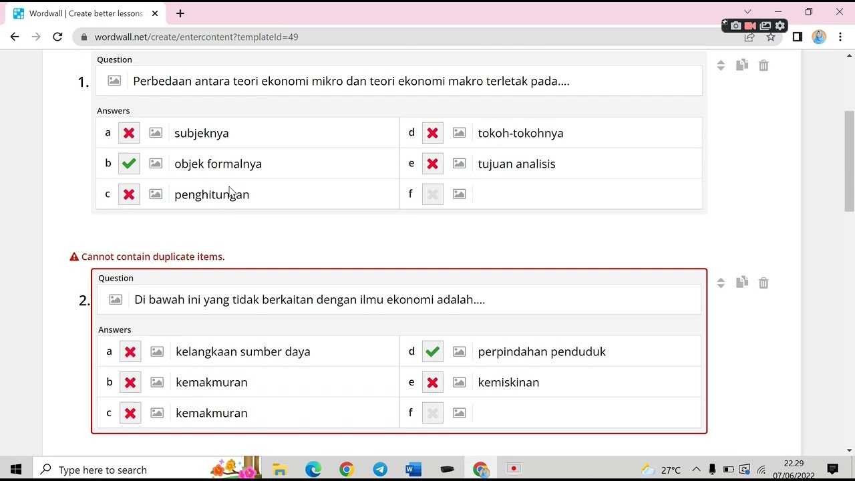The height and width of the screenshot is (481, 855).
Task: Toggle correctness of 'subjeknya'
Action: point(129,133)
